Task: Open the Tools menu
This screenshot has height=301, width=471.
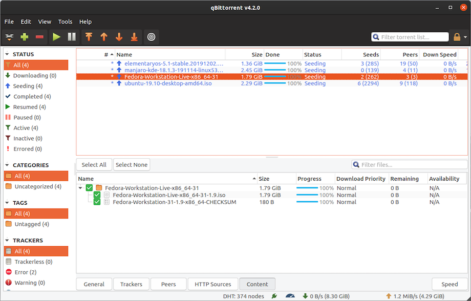Action: (x=65, y=21)
